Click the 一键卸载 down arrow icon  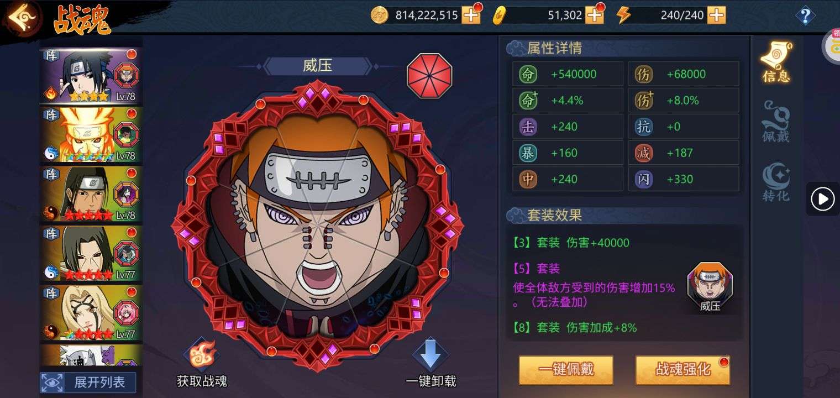click(430, 354)
